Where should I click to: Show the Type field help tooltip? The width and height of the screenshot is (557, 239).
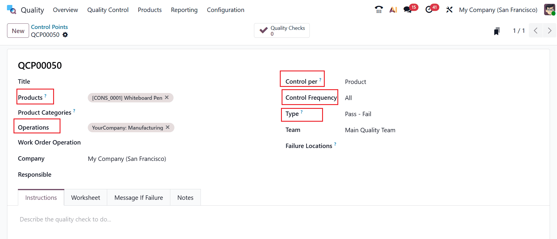tap(302, 112)
